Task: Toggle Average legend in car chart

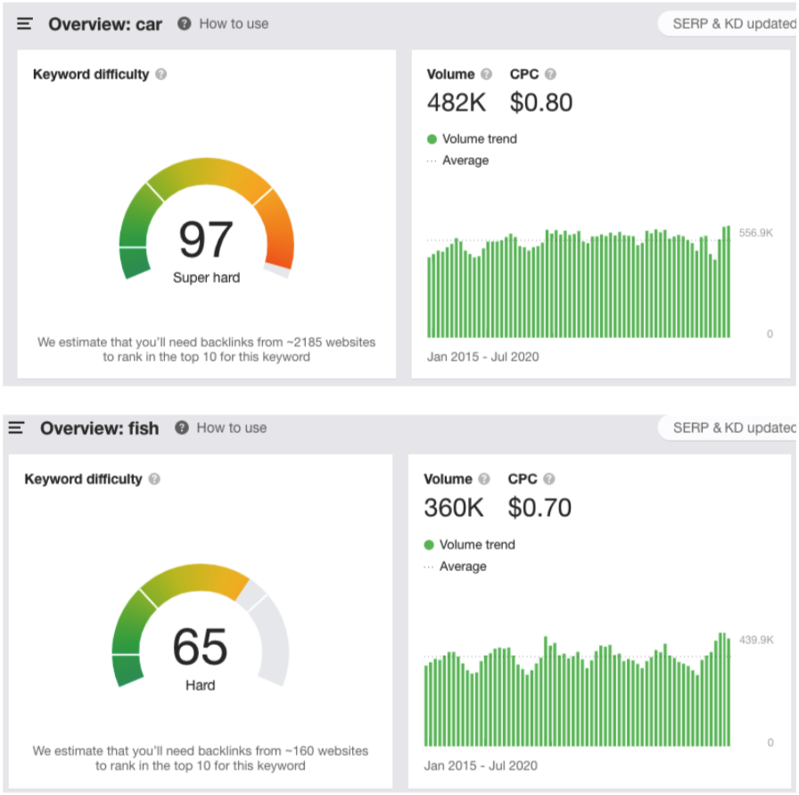Action: [x=457, y=161]
